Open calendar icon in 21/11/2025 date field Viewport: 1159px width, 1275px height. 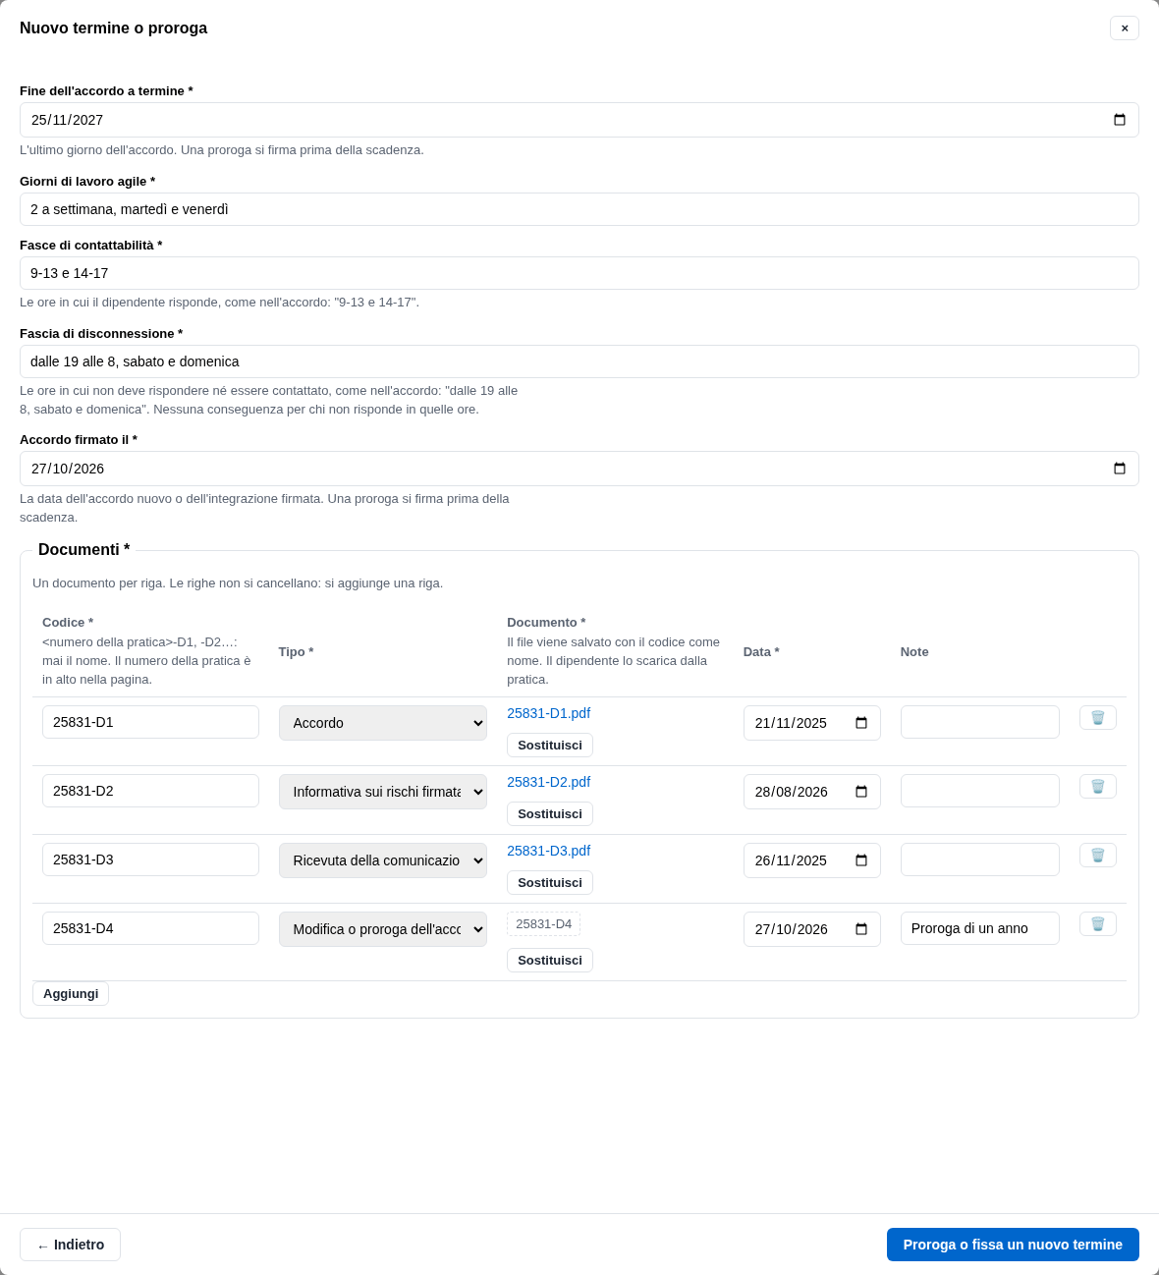861,723
